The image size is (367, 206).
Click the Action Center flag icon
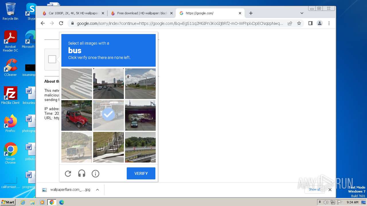pyautogui.click(x=339, y=202)
